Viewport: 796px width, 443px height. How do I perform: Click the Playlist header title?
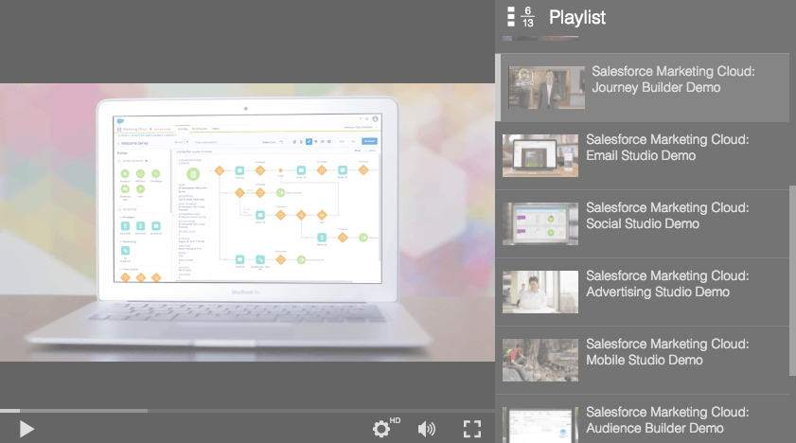point(577,17)
